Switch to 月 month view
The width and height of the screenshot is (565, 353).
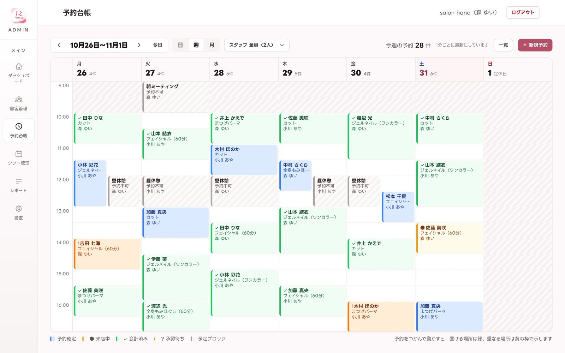click(212, 45)
